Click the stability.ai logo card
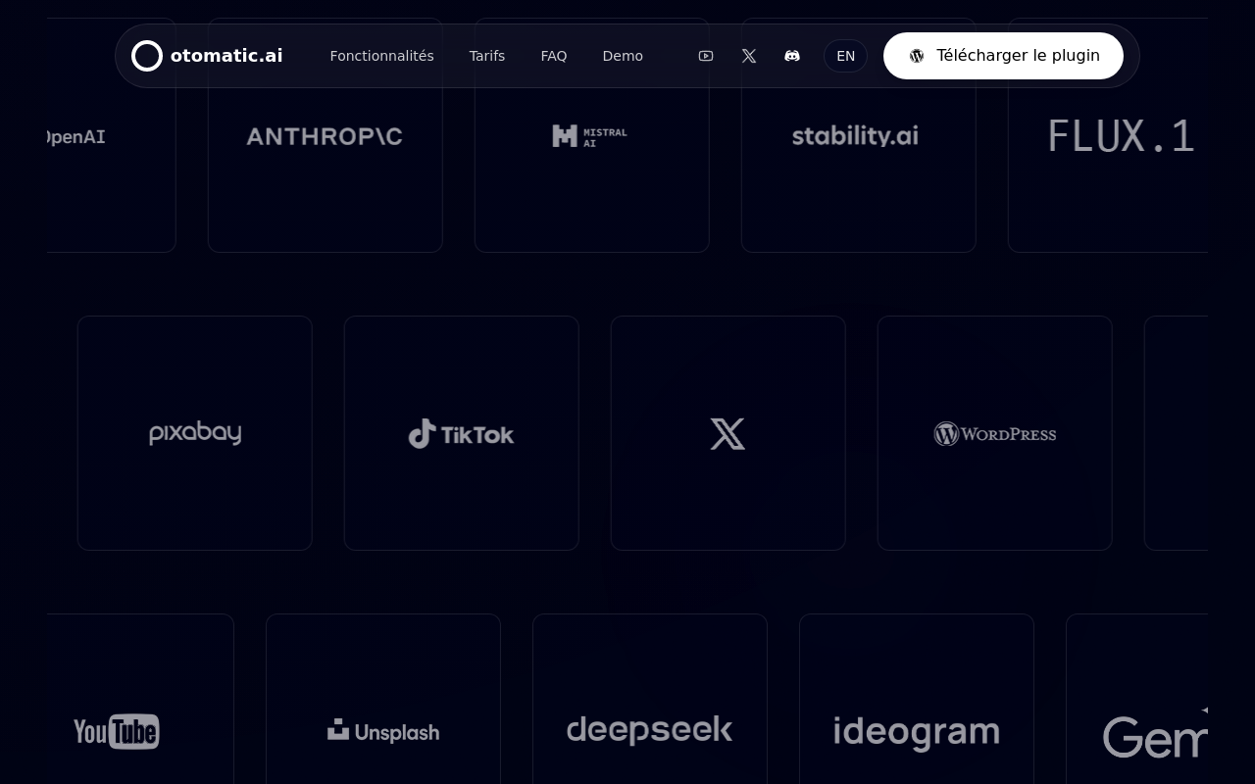The image size is (1255, 784). pos(858,135)
